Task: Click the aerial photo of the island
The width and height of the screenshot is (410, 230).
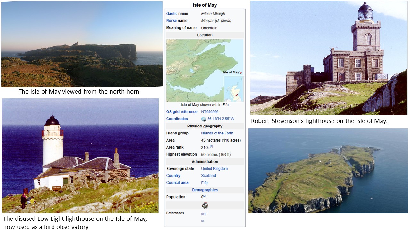Action: tap(328, 171)
